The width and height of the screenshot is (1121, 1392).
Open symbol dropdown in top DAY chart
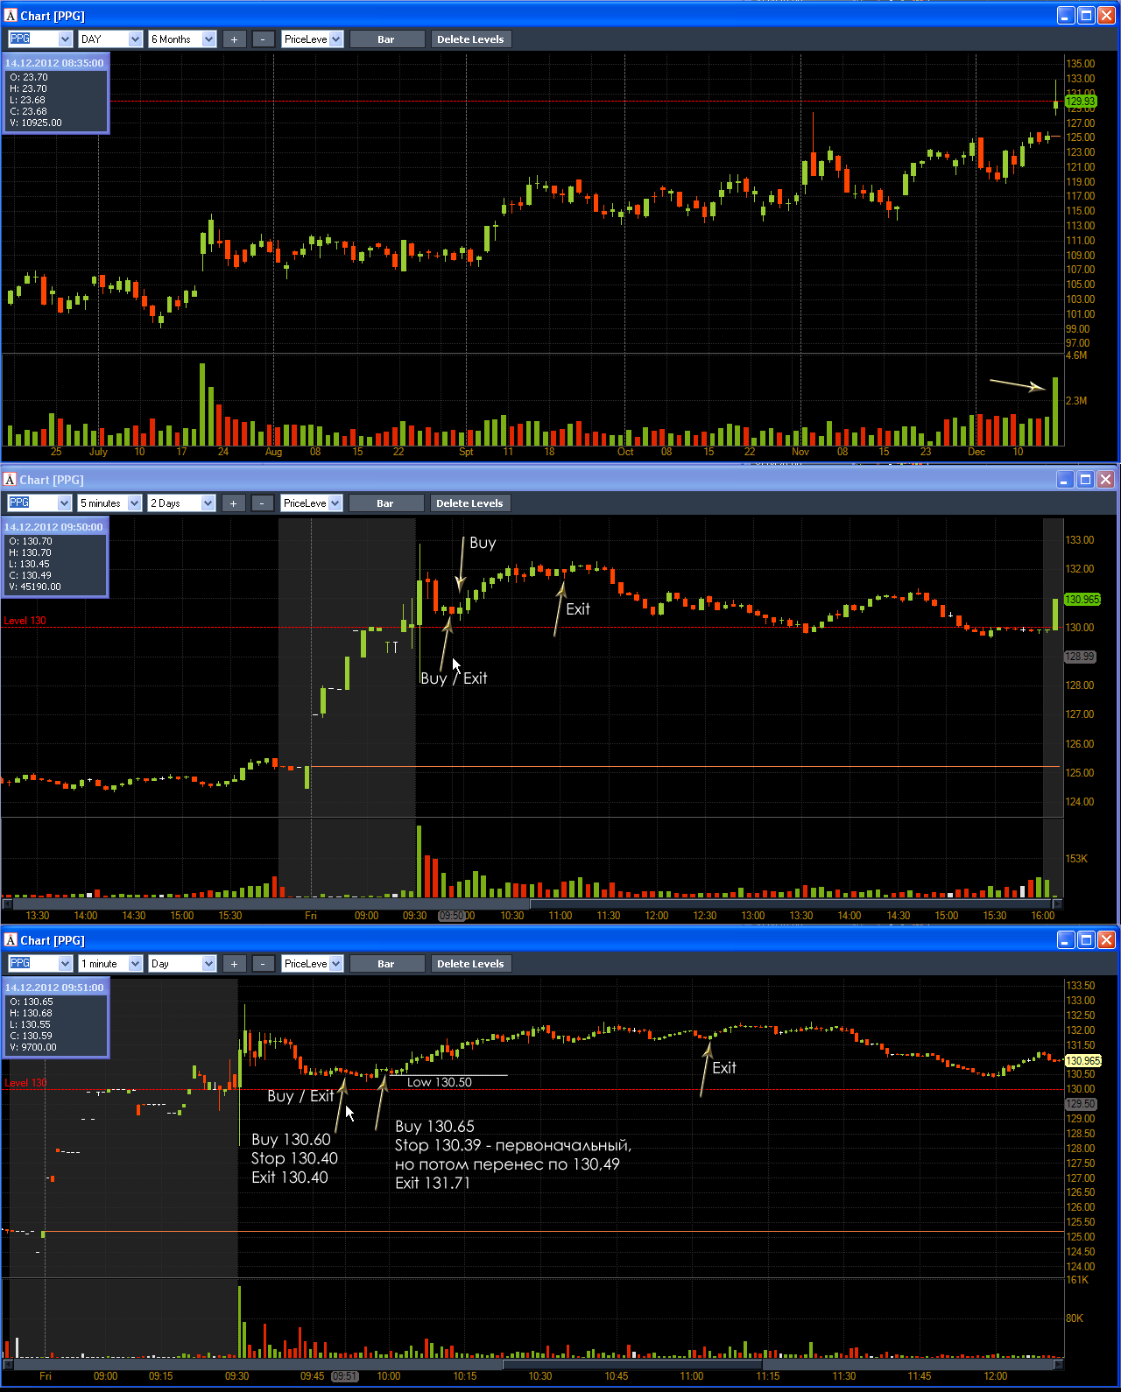[65, 39]
